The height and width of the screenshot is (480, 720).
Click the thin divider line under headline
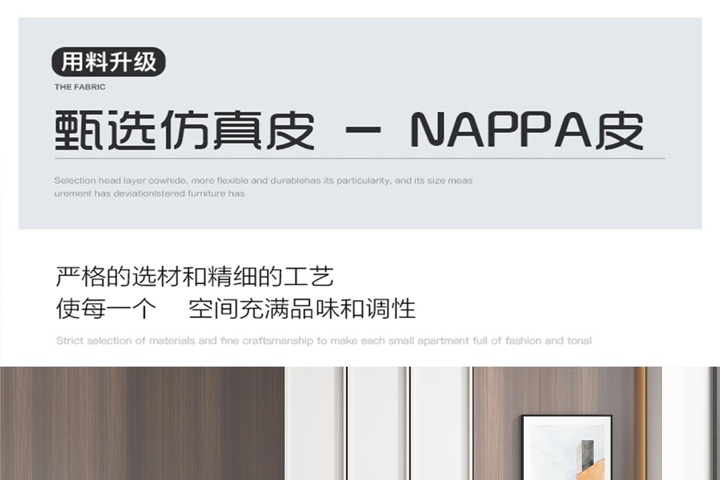click(360, 158)
